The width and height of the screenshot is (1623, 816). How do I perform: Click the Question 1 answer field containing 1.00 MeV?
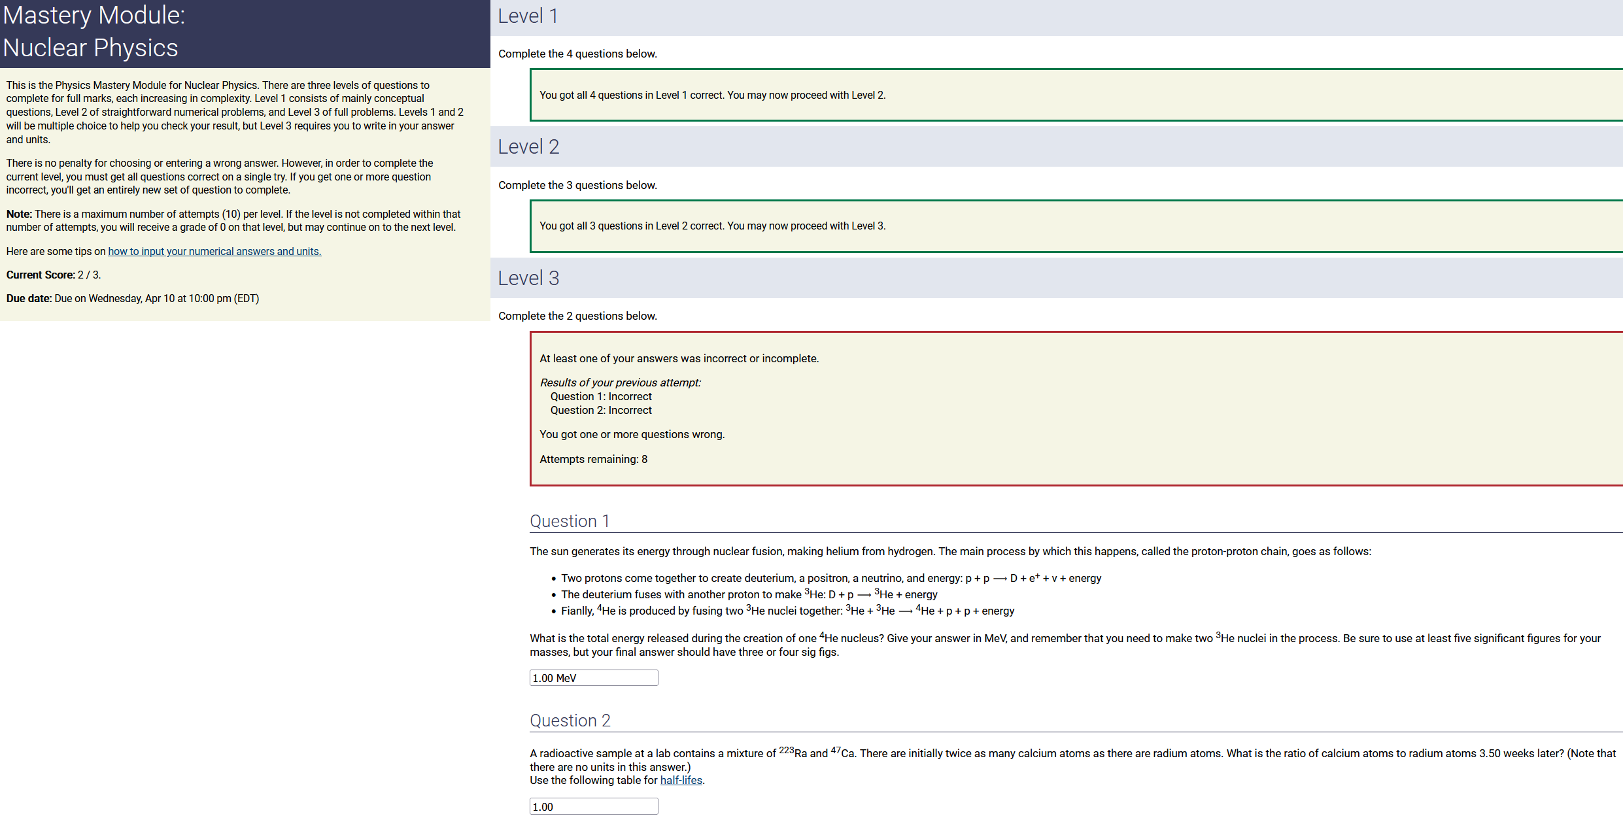(x=593, y=678)
